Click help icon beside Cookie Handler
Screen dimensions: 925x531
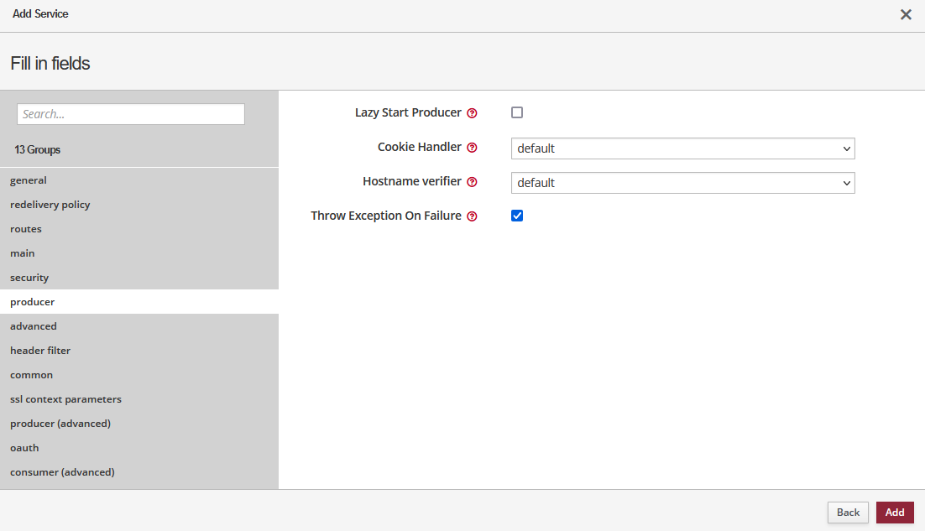(x=472, y=148)
